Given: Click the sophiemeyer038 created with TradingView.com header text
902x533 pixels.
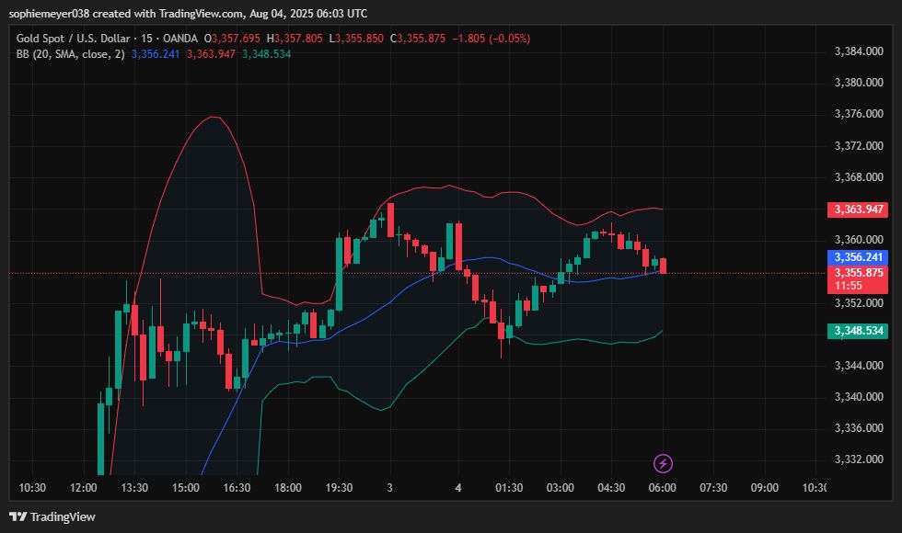Looking at the screenshot, I should coord(188,13).
